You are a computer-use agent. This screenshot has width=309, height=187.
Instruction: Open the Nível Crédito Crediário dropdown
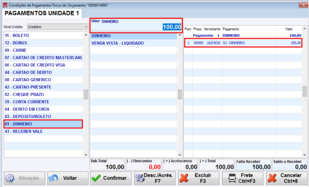pyautogui.click(x=58, y=27)
